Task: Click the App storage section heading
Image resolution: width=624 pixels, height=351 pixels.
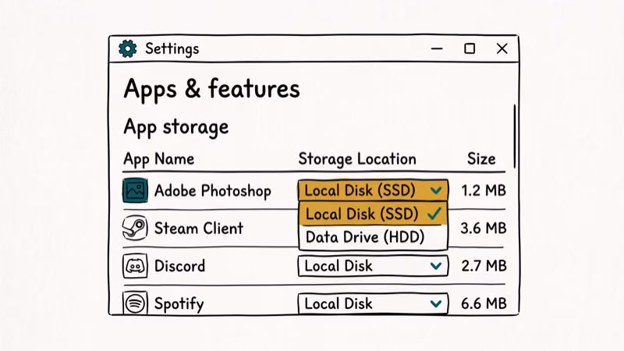Action: pos(176,128)
